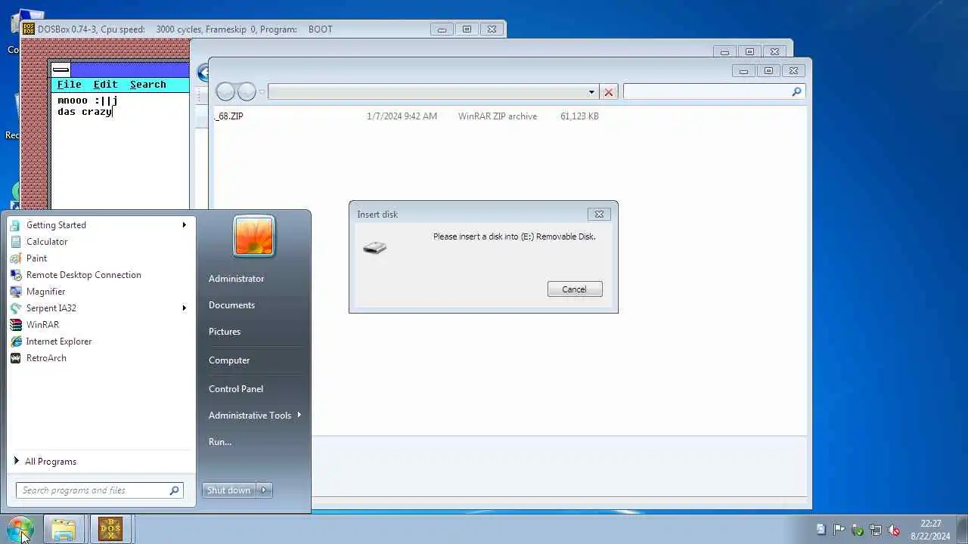Select the _68.ZIP file

coord(229,116)
